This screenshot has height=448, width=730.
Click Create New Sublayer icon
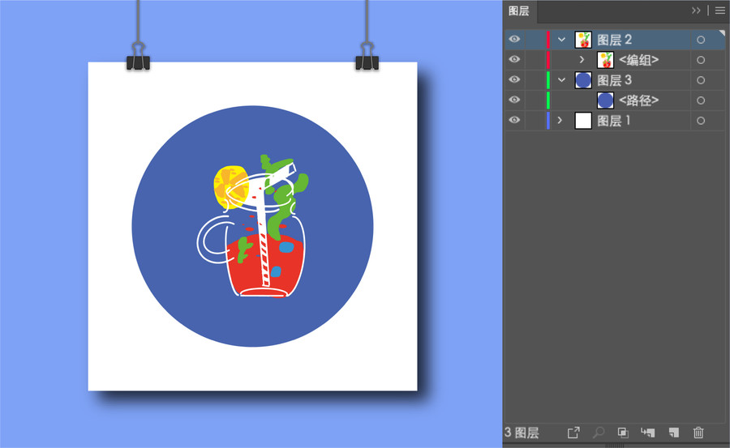647,433
